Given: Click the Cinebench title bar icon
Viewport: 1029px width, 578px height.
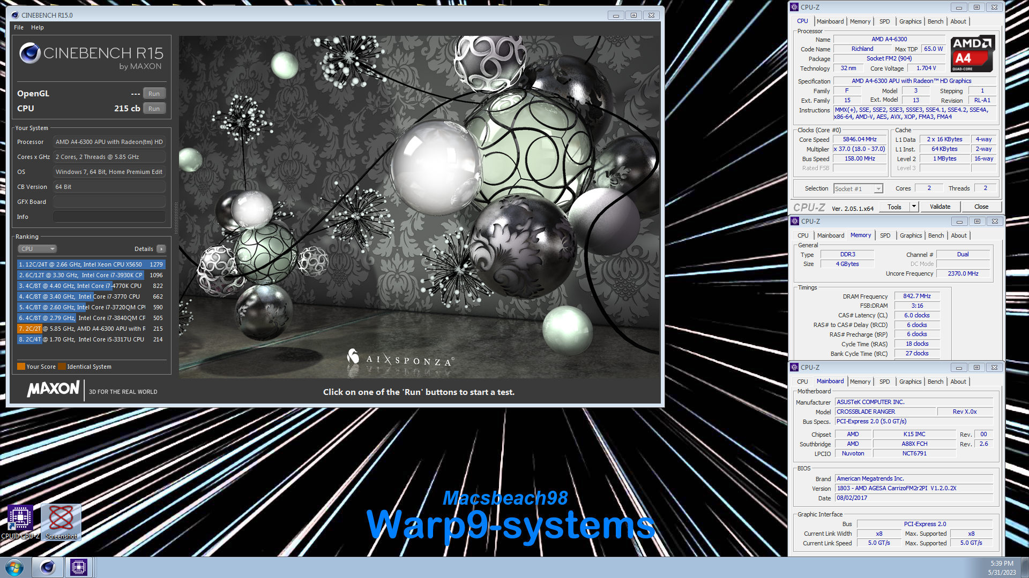Looking at the screenshot, I should pos(15,15).
